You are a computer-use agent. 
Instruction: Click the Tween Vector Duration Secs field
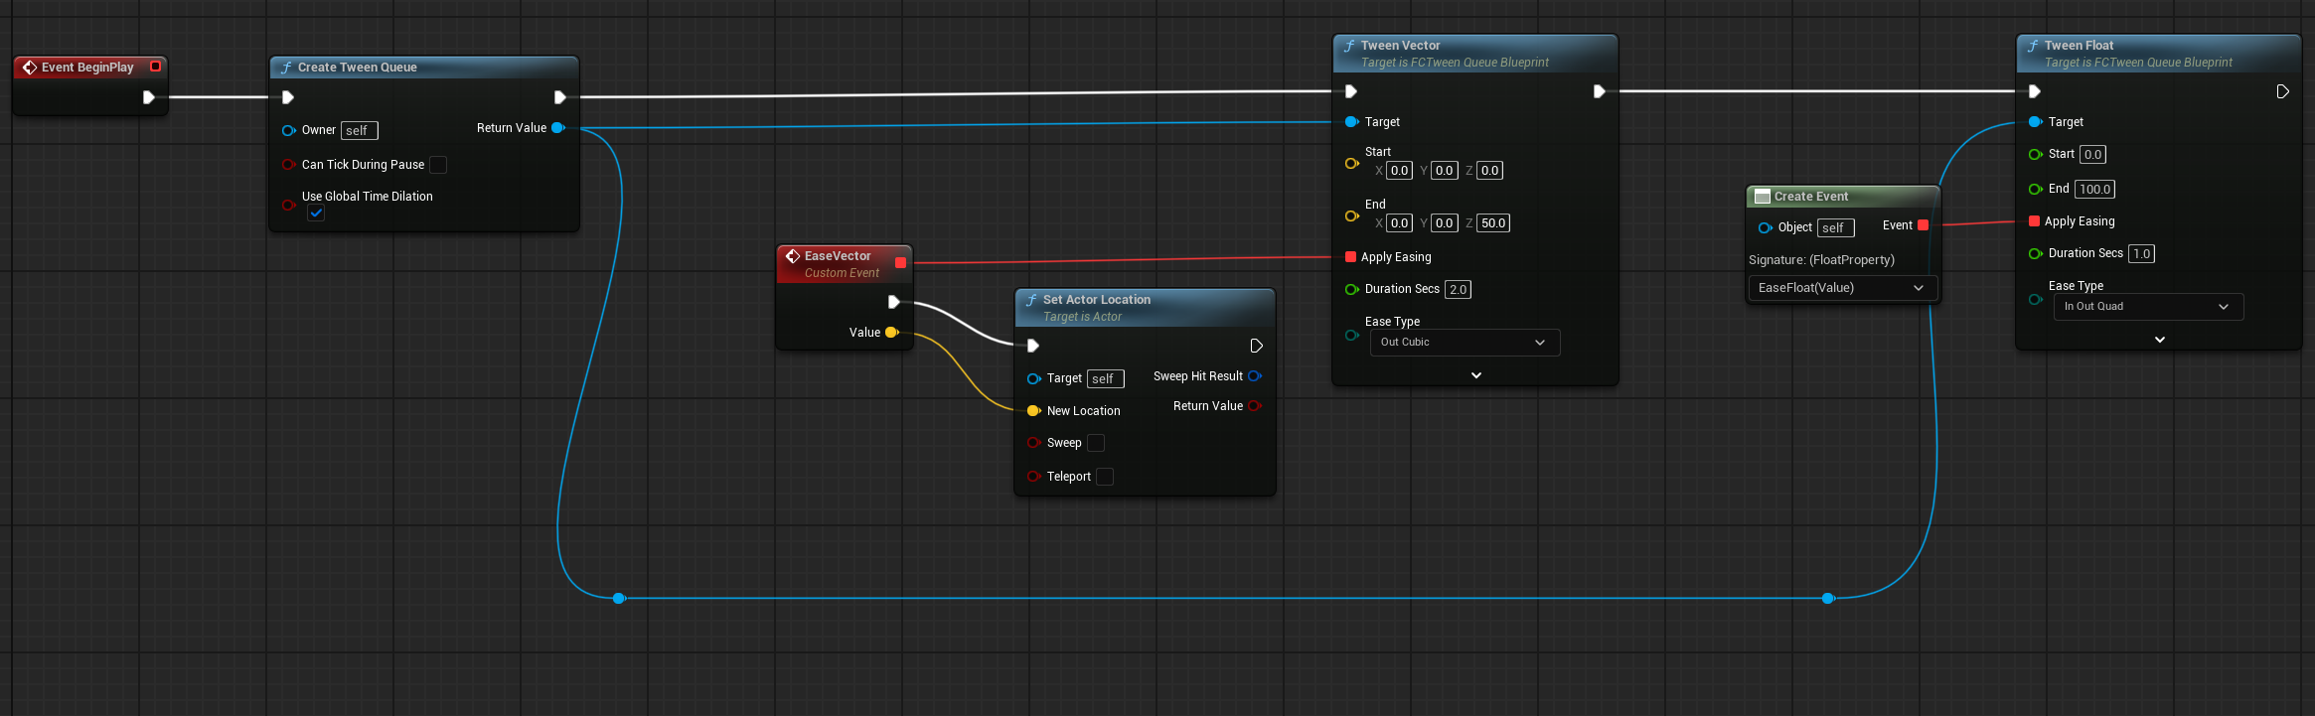point(1458,290)
